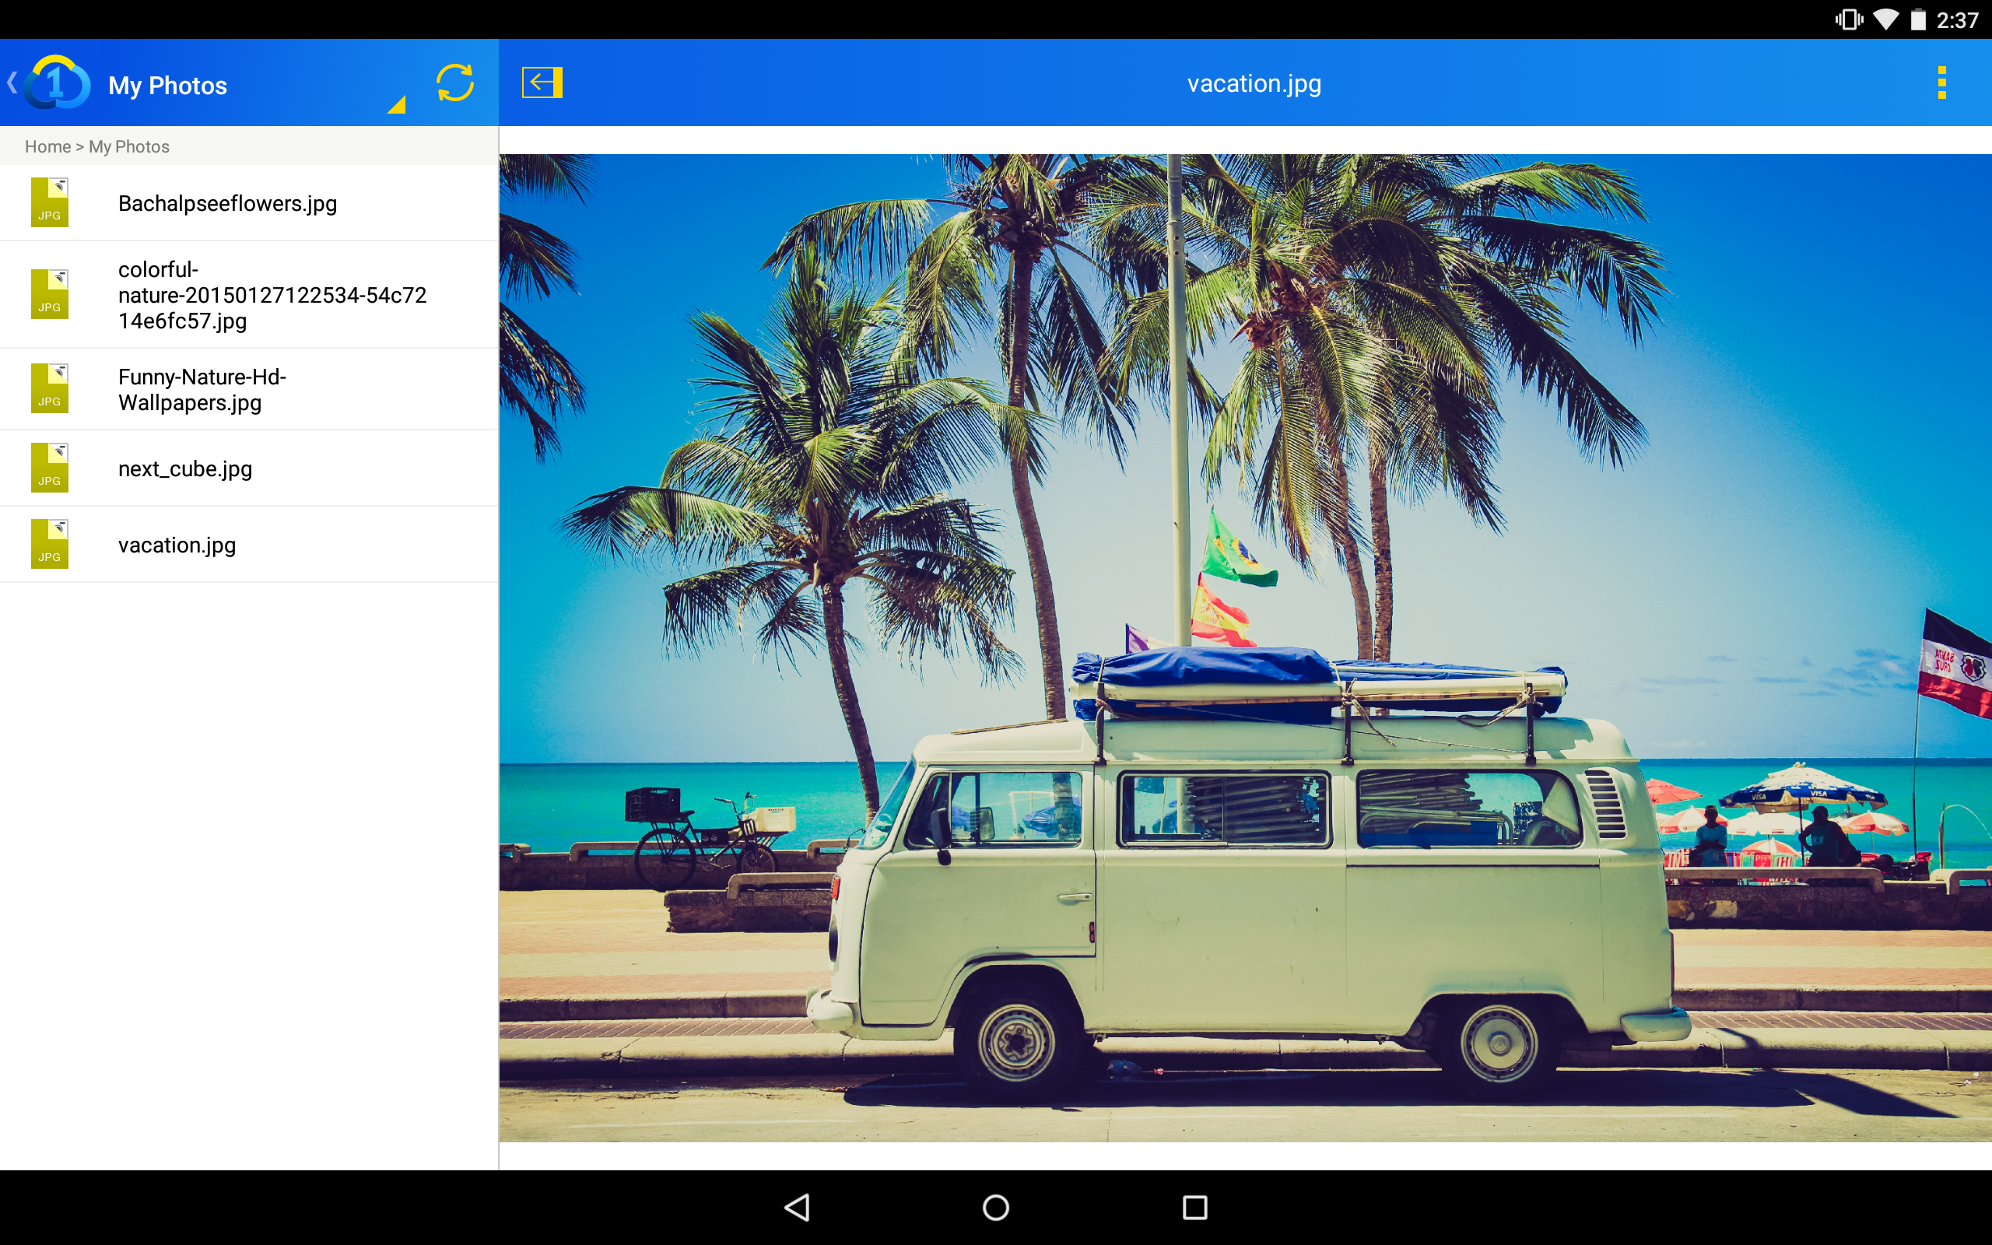1992x1245 pixels.
Task: Go to the Home breadcrumb
Action: click(x=47, y=146)
